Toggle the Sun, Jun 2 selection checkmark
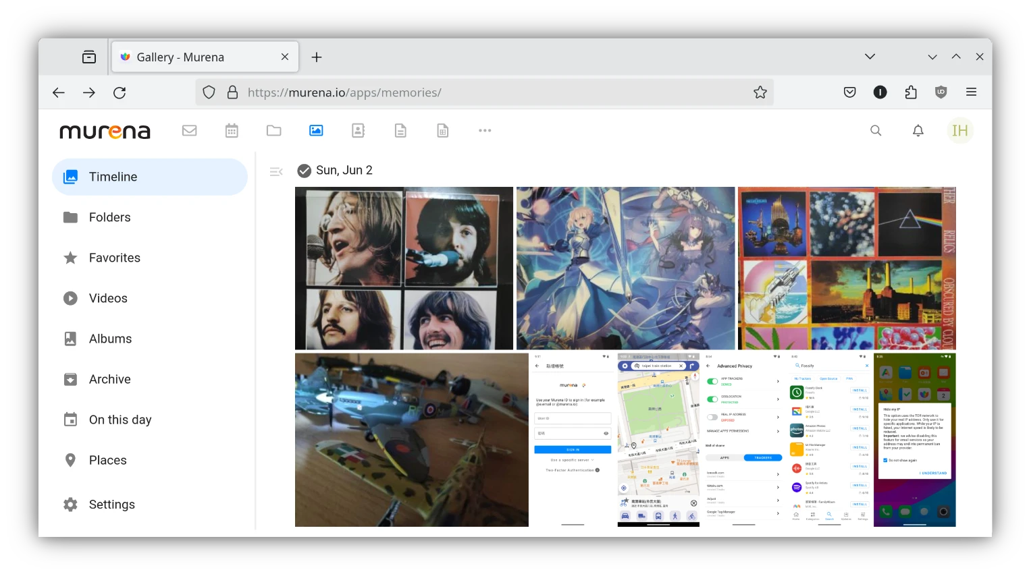Screen dimensions: 1029x574 [x=305, y=171]
